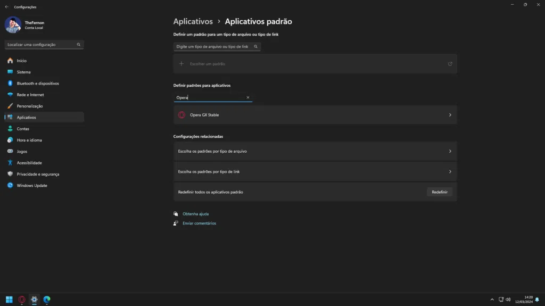Go to Jogos settings

44,151
